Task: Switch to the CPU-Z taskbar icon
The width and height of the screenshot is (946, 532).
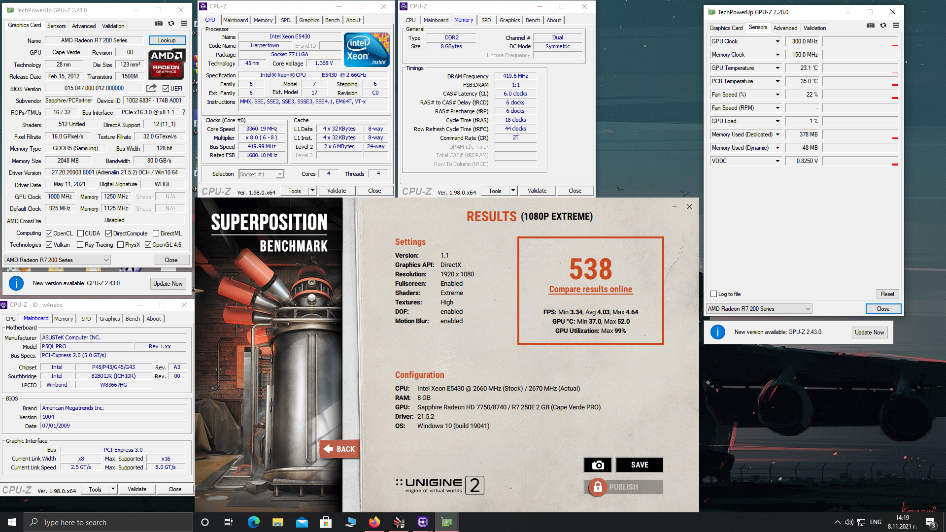Action: point(423,522)
